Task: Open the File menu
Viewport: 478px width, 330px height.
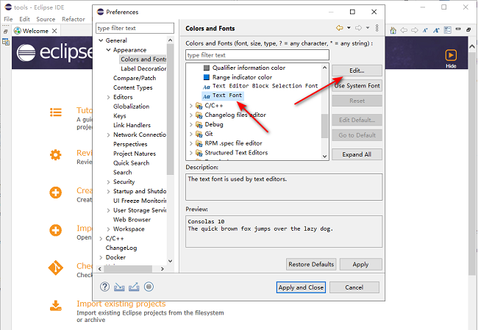Action: pos(8,19)
